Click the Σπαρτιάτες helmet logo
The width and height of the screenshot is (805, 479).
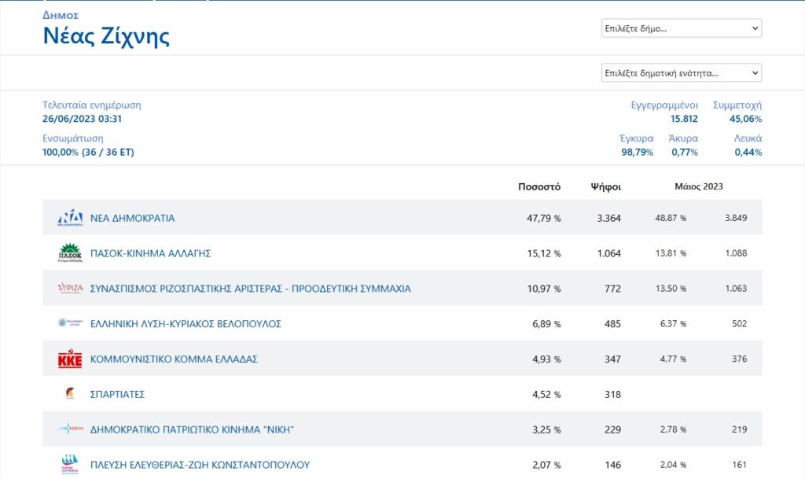coord(70,394)
